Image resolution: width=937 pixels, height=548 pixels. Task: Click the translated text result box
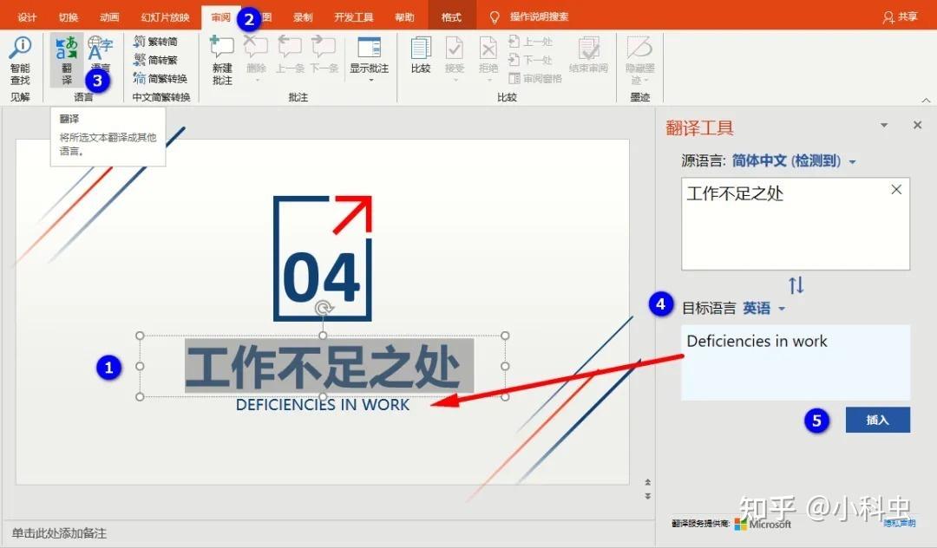click(796, 362)
